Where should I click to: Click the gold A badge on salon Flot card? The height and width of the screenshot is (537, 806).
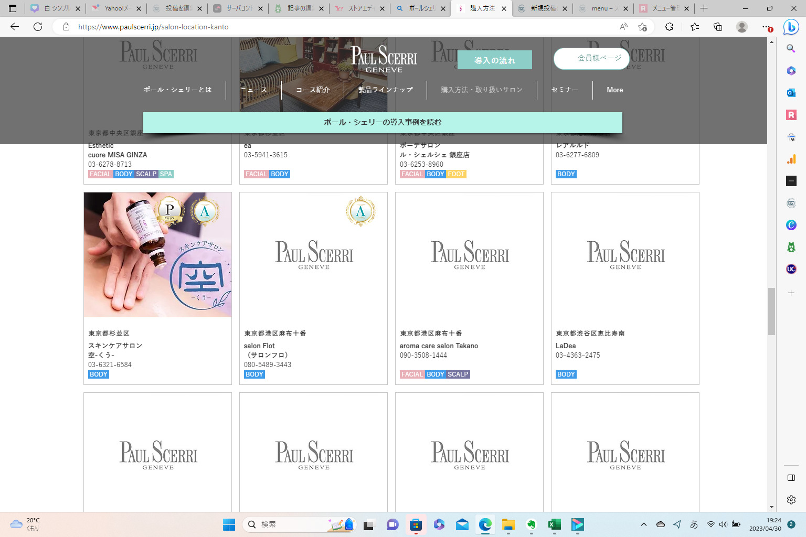(360, 211)
